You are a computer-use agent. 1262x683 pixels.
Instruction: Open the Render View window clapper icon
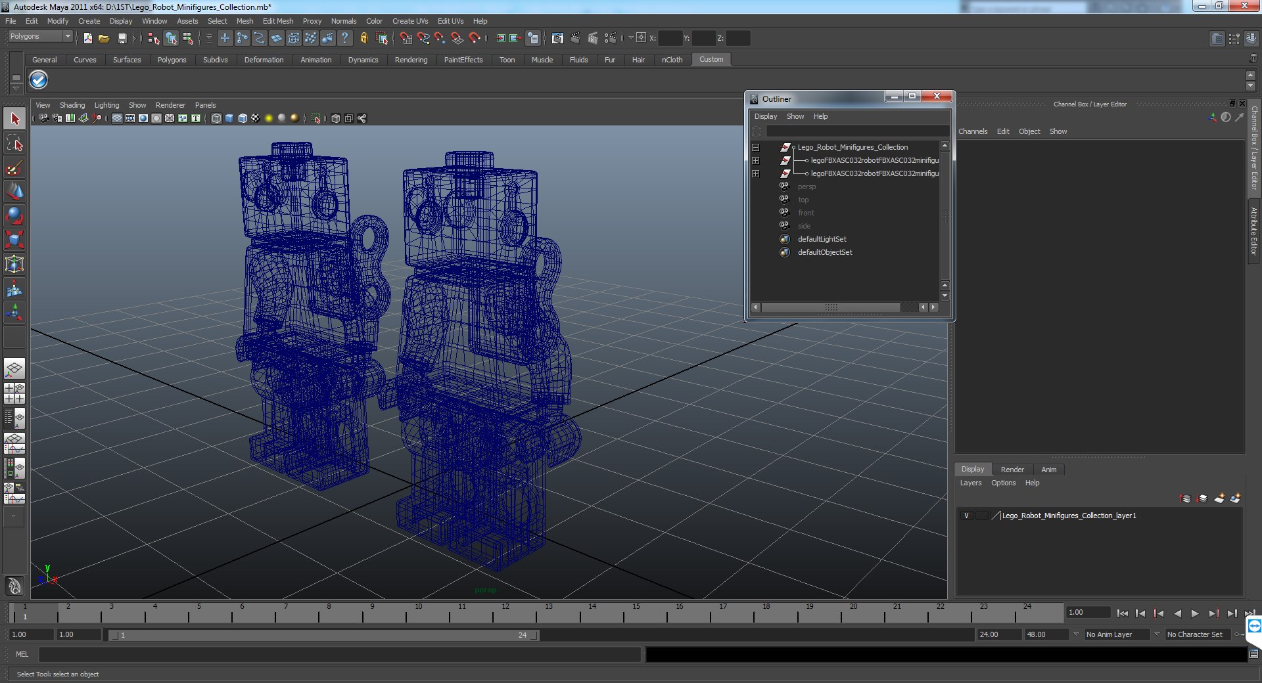coord(557,38)
